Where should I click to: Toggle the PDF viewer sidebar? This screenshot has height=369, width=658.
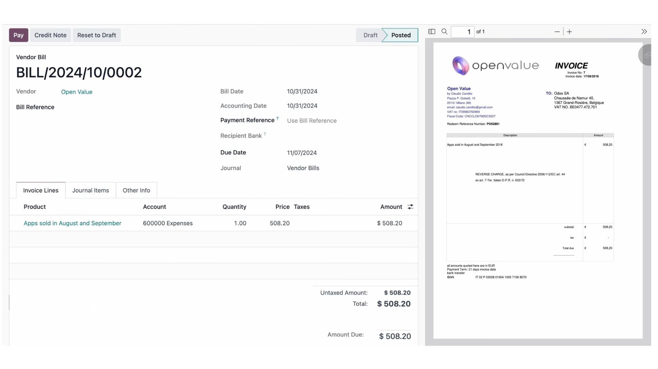(432, 32)
